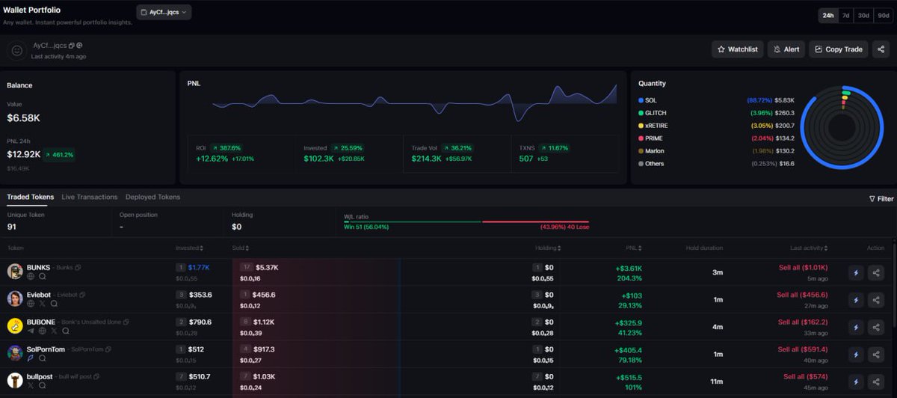Click the BUNKS token avatar
The height and width of the screenshot is (398, 897).
[x=15, y=272]
